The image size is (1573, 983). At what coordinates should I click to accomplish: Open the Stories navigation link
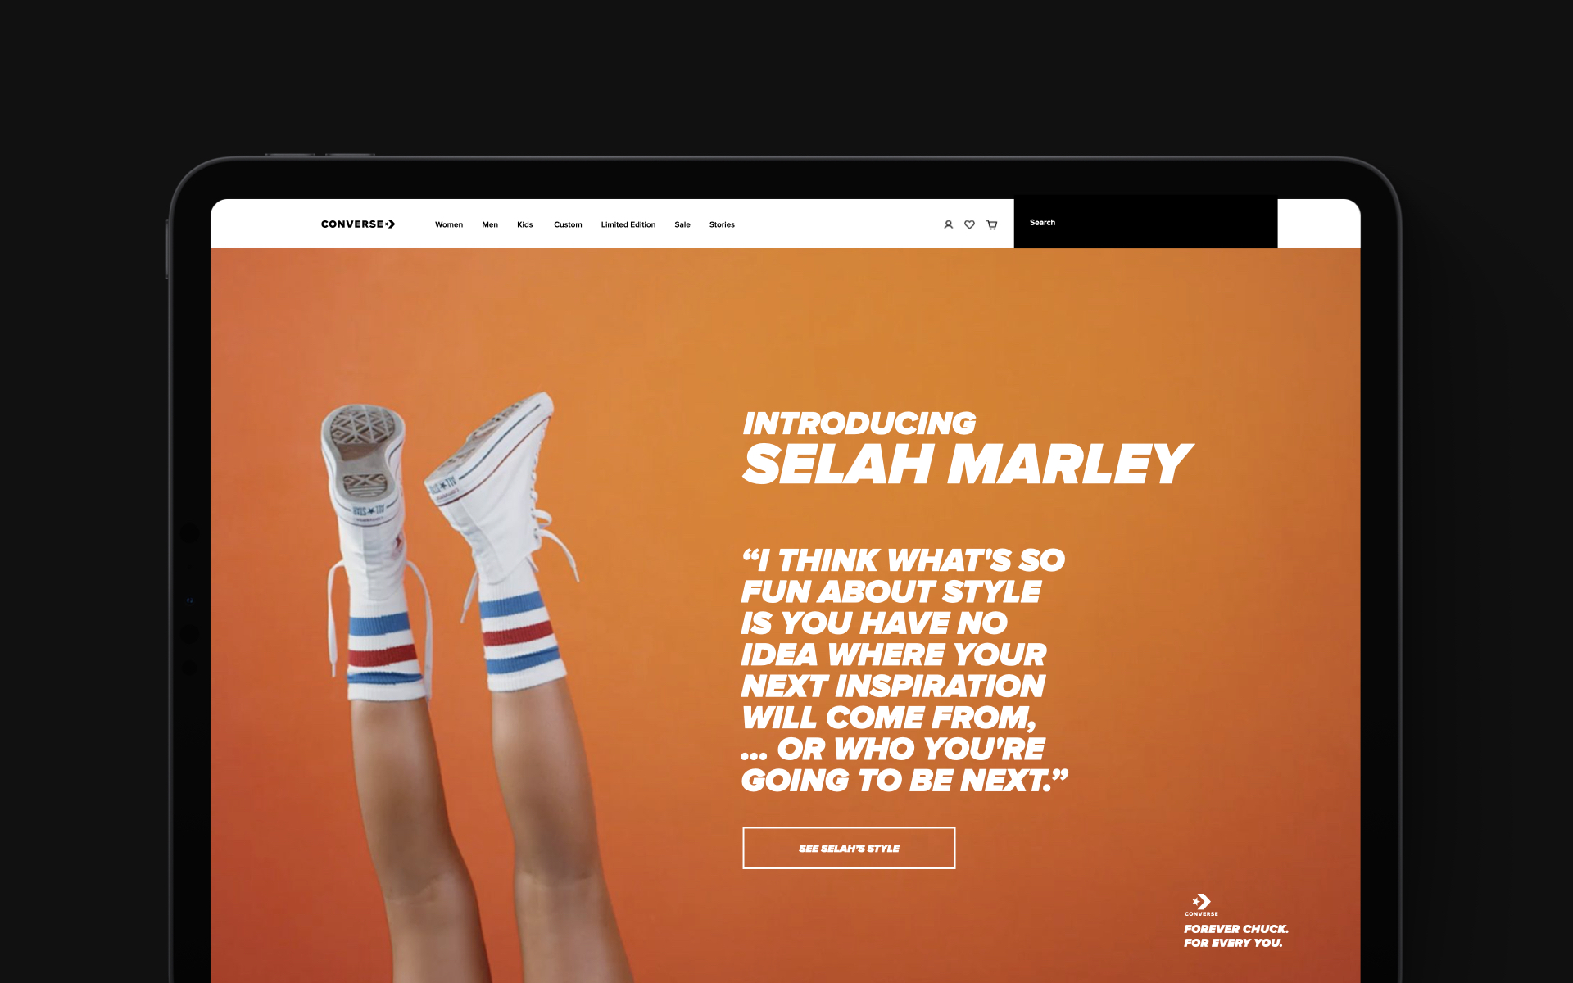[x=722, y=224]
